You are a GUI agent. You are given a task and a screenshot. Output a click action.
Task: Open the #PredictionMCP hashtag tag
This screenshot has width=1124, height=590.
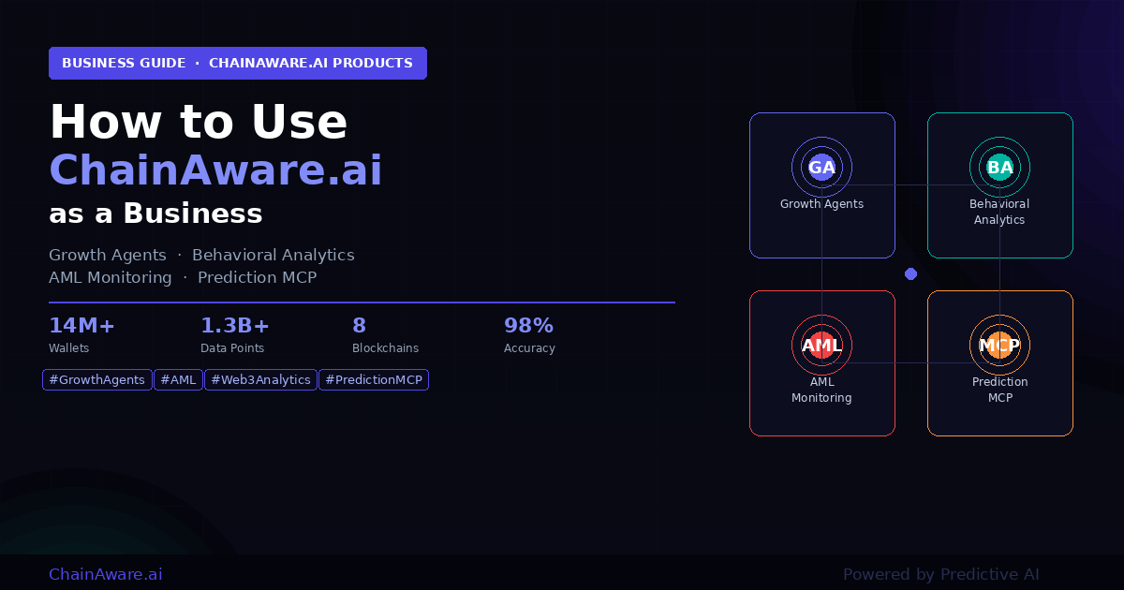tap(374, 380)
